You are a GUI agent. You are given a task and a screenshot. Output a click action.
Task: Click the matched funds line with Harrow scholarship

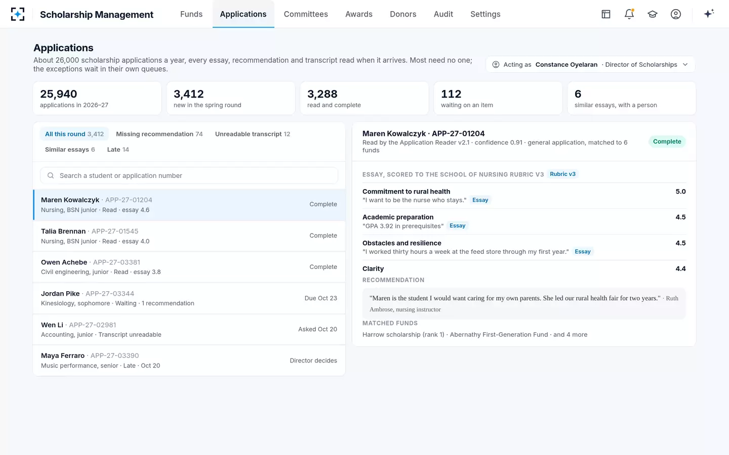[x=475, y=335]
